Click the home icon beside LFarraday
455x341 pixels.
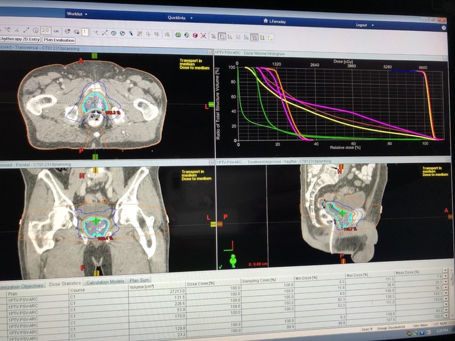[266, 21]
